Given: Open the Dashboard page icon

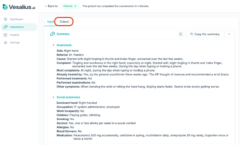Looking at the screenshot, I should click(6, 19).
